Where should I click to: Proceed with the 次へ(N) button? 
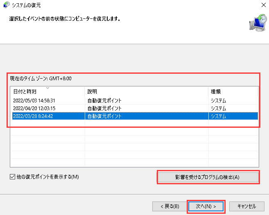pyautogui.click(x=206, y=206)
